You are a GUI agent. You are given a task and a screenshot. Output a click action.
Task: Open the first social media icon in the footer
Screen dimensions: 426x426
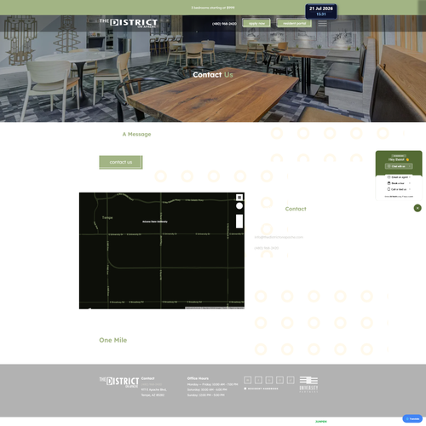tap(248, 380)
